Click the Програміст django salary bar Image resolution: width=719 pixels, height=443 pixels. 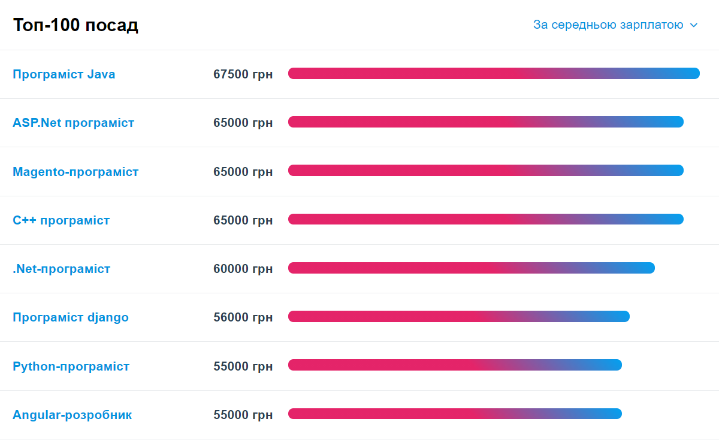click(459, 317)
